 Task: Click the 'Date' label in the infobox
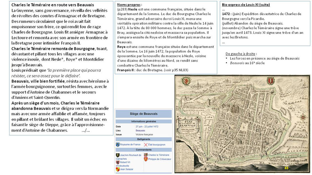pyautogui.click(x=118, y=126)
